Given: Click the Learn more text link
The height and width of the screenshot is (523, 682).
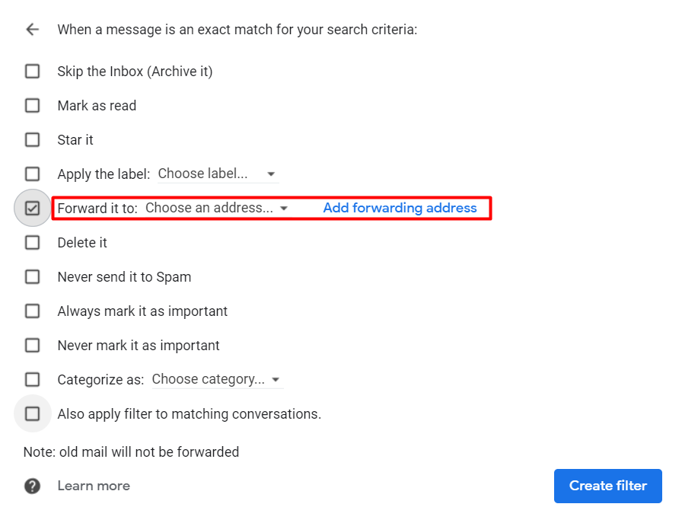Looking at the screenshot, I should 94,486.
